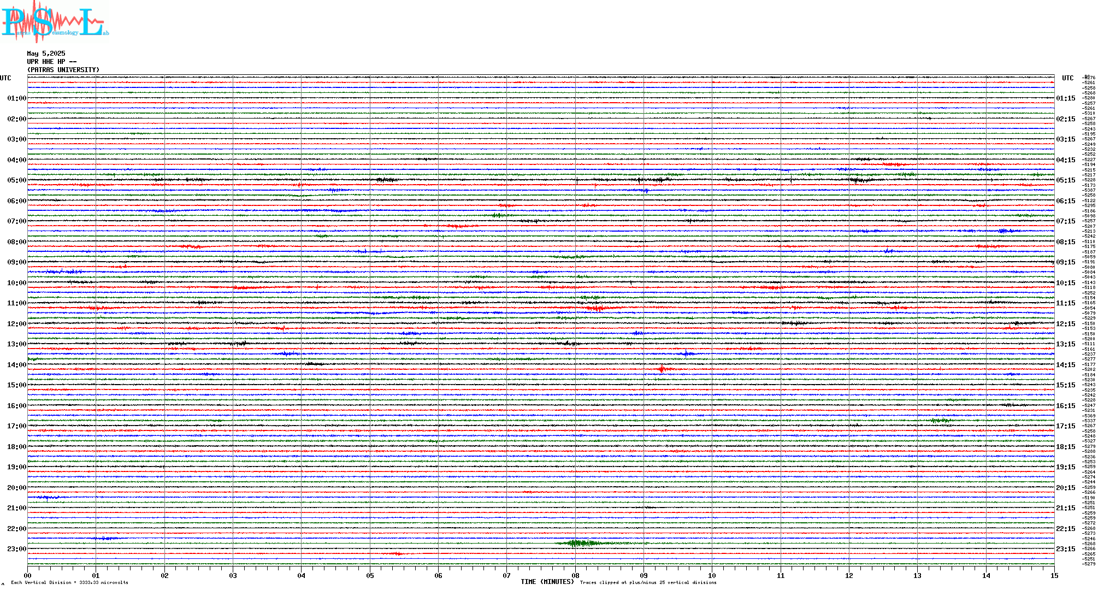Click minute tick 15 on bottom axis

click(x=1054, y=575)
